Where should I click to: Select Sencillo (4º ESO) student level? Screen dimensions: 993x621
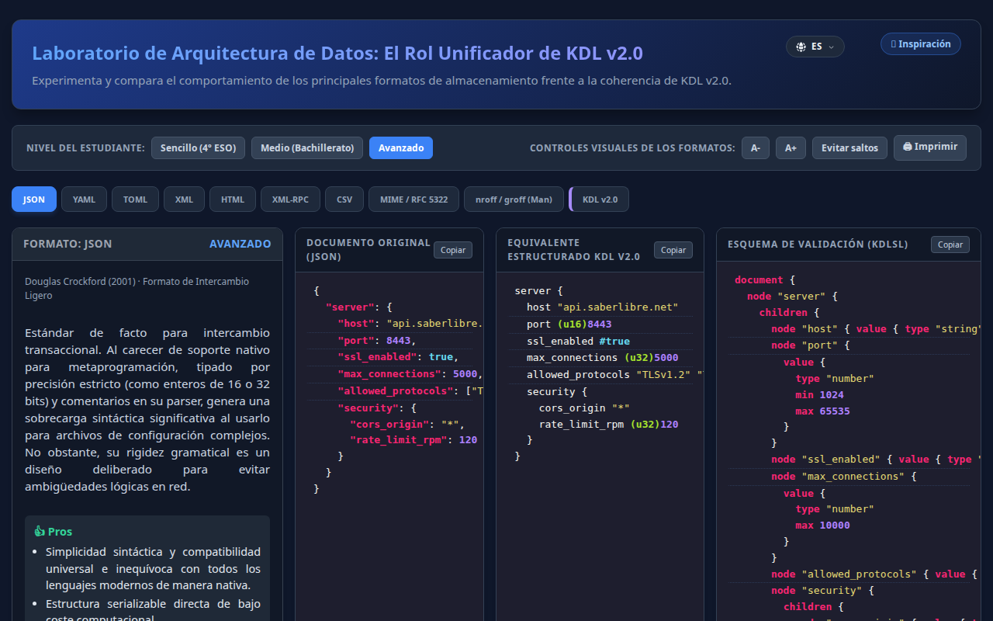(x=198, y=147)
